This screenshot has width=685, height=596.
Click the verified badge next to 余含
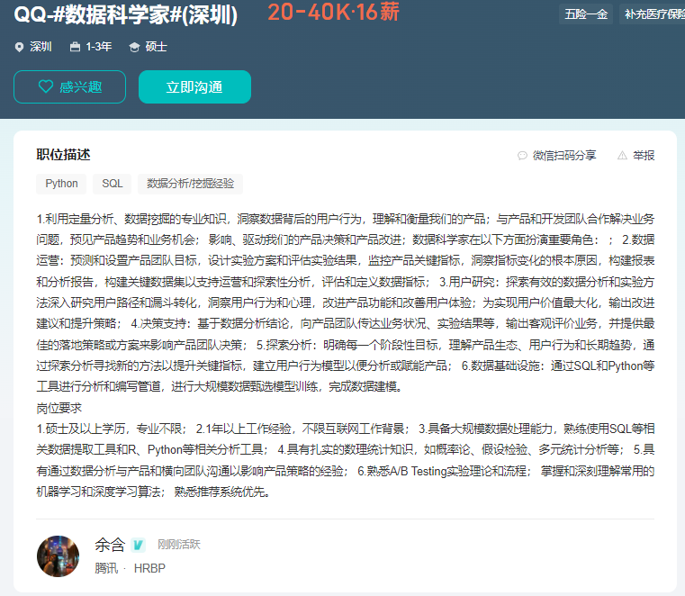coord(138,545)
